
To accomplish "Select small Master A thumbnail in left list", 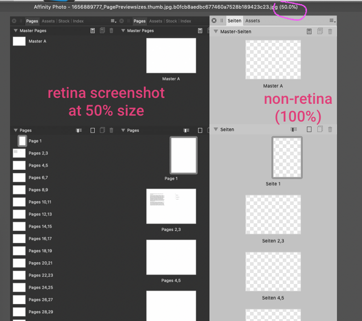I will pyautogui.click(x=19, y=41).
